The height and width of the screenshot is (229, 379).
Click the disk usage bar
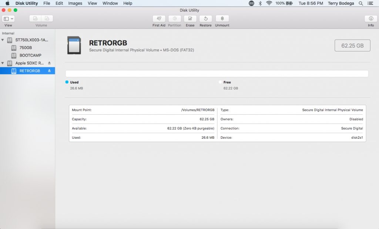coord(217,74)
